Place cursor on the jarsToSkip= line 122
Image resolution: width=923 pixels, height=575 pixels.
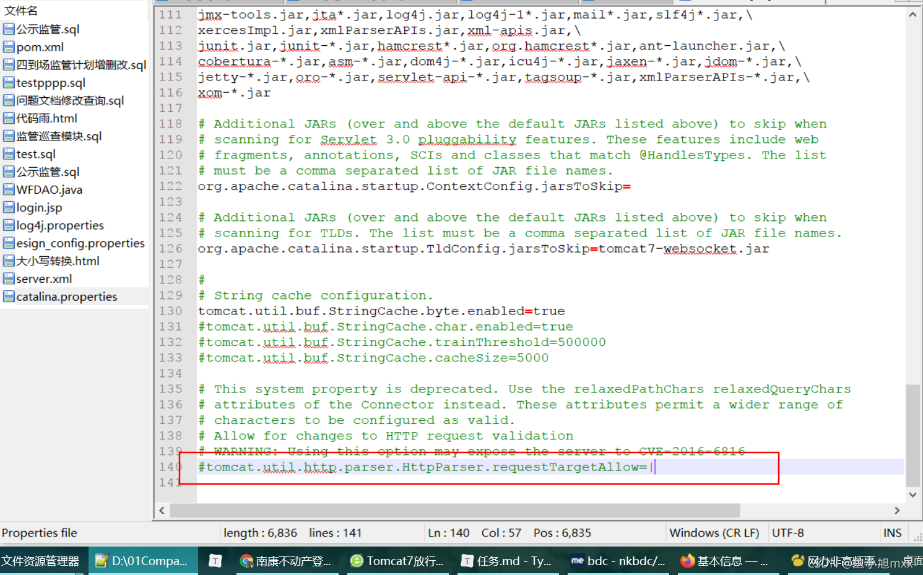click(x=414, y=186)
